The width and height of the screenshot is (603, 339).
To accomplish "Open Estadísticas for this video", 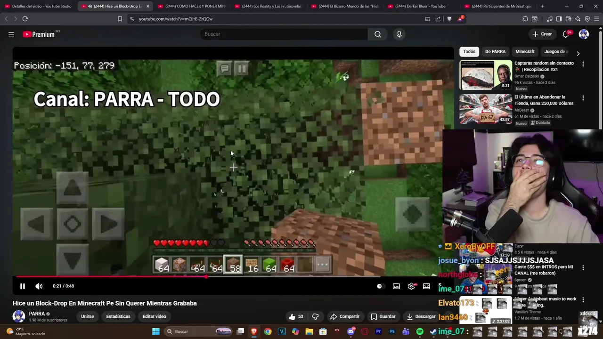I will [118, 316].
